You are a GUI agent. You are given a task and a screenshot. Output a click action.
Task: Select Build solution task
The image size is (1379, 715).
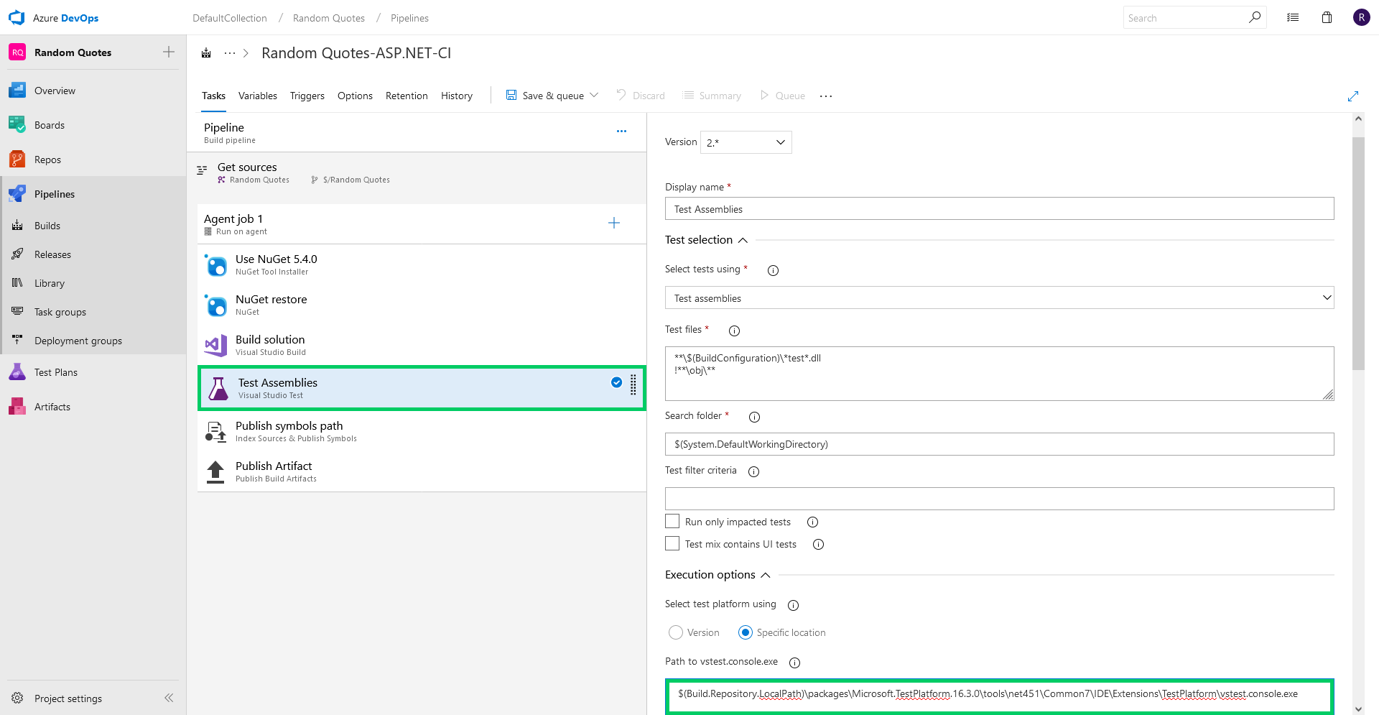422,345
